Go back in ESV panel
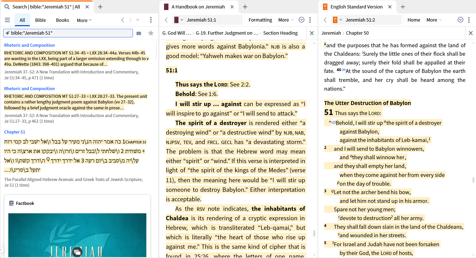476x258 pixels. (x=325, y=20)
